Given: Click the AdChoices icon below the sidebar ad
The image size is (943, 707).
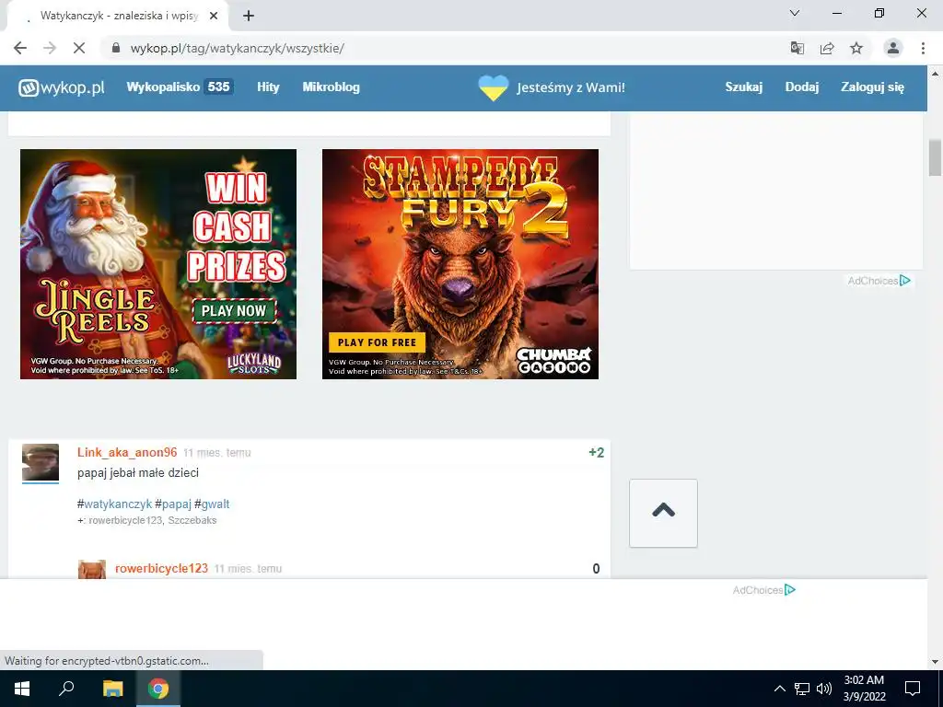Looking at the screenshot, I should (x=905, y=281).
